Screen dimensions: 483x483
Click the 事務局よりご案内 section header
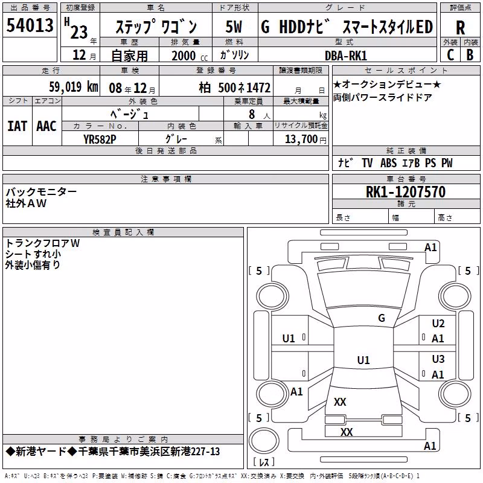pyautogui.click(x=123, y=440)
